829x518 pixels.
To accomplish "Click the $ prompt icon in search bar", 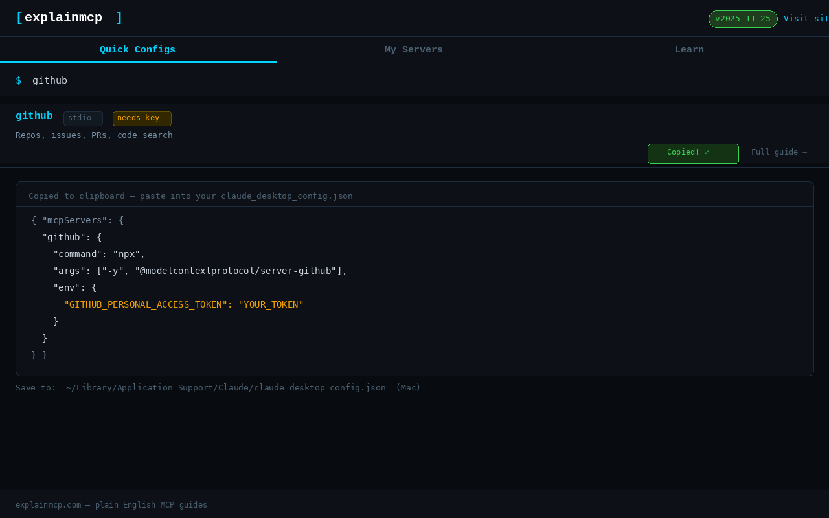I will pyautogui.click(x=17, y=80).
